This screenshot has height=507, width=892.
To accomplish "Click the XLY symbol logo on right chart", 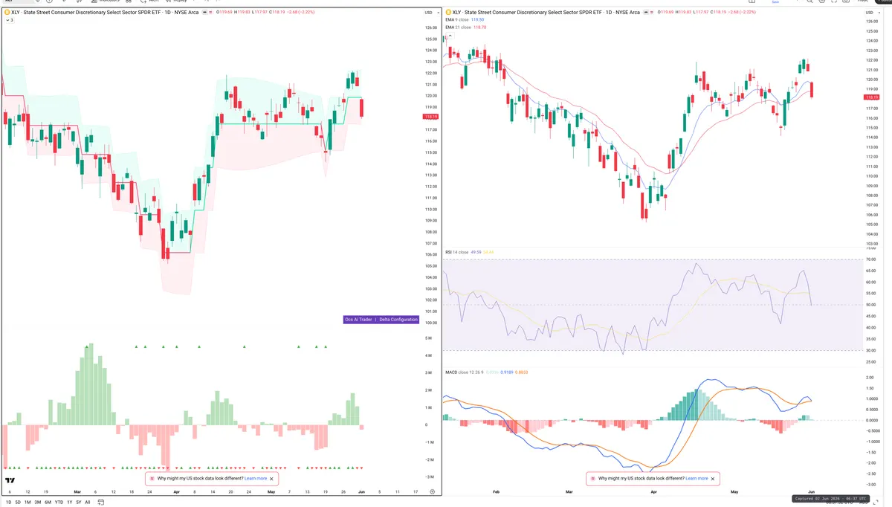I will click(447, 13).
